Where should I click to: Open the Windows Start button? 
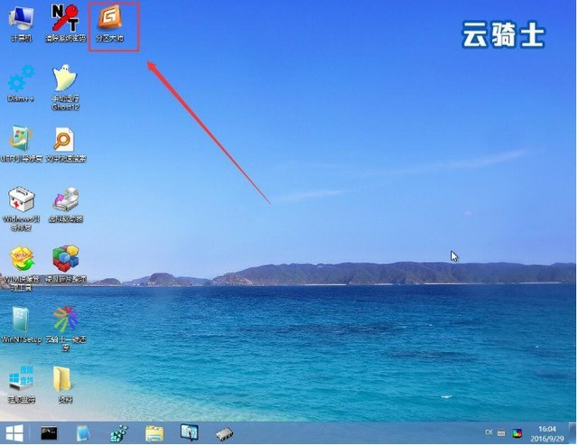point(14,433)
